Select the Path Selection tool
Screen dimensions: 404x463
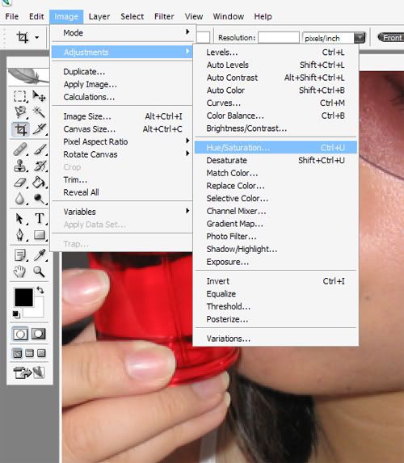(19, 219)
